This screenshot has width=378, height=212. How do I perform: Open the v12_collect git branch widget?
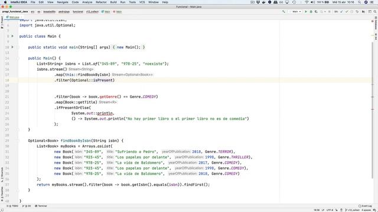pos(352,210)
